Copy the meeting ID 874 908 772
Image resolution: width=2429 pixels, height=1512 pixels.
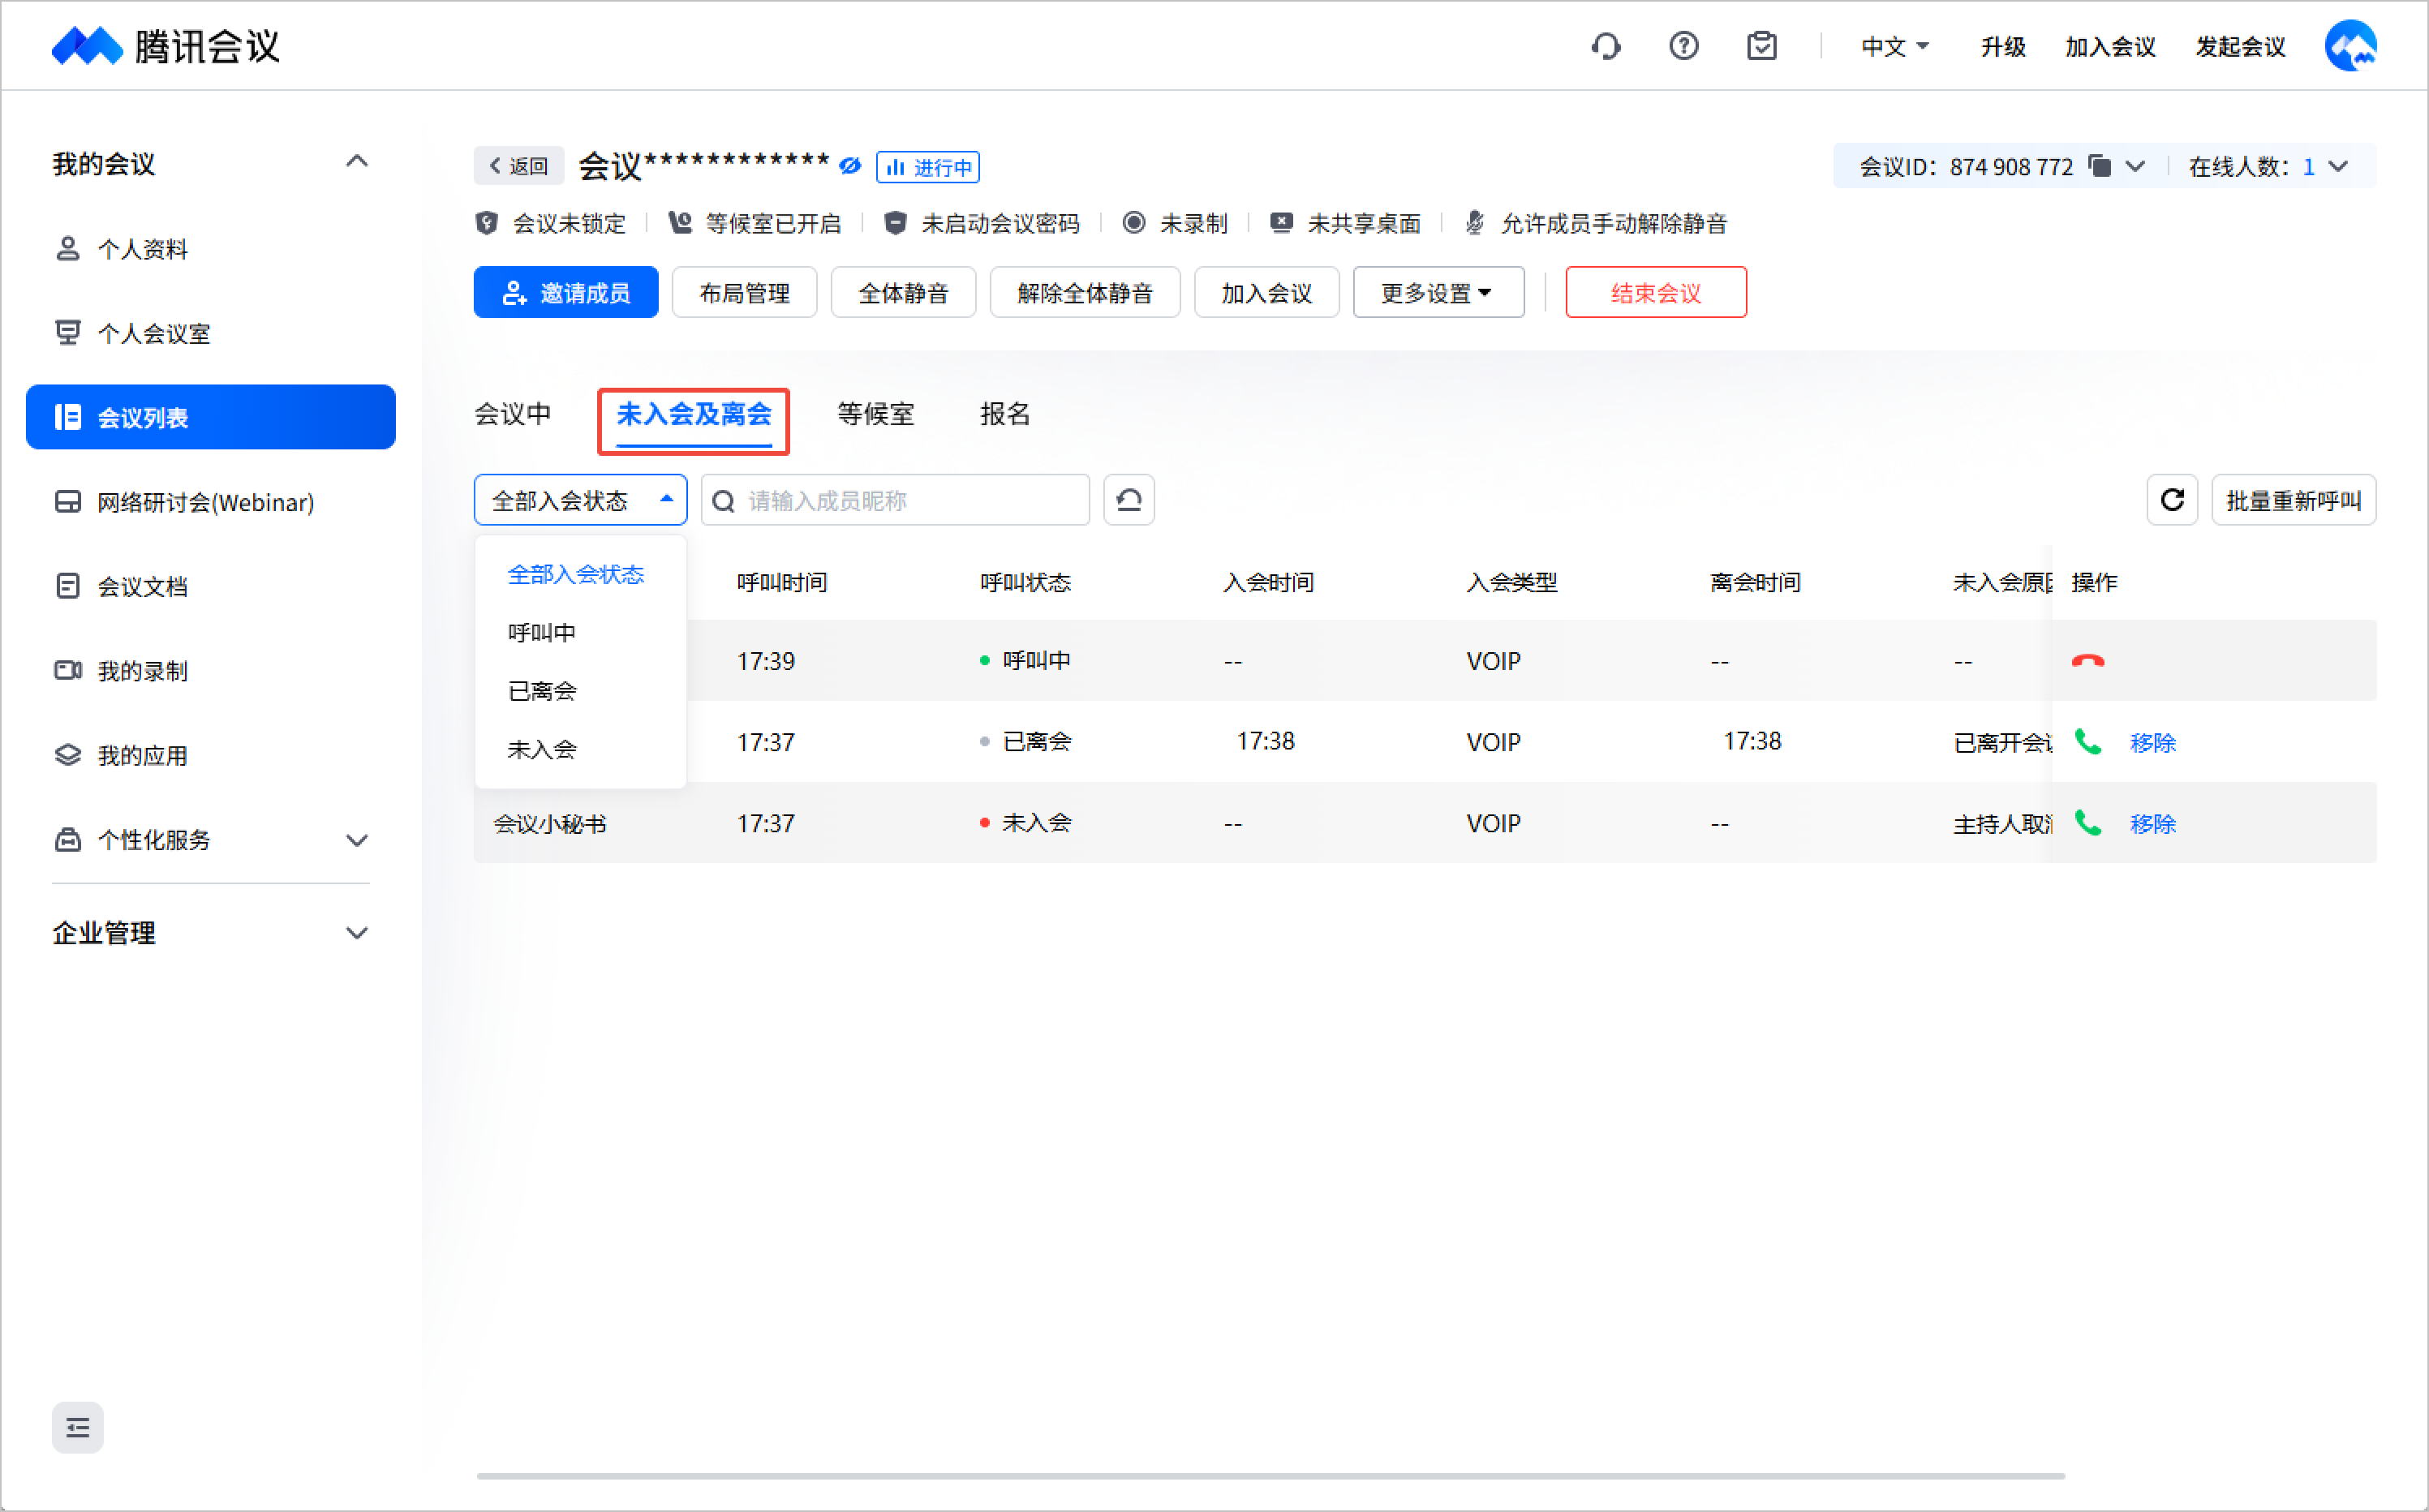coord(2100,166)
